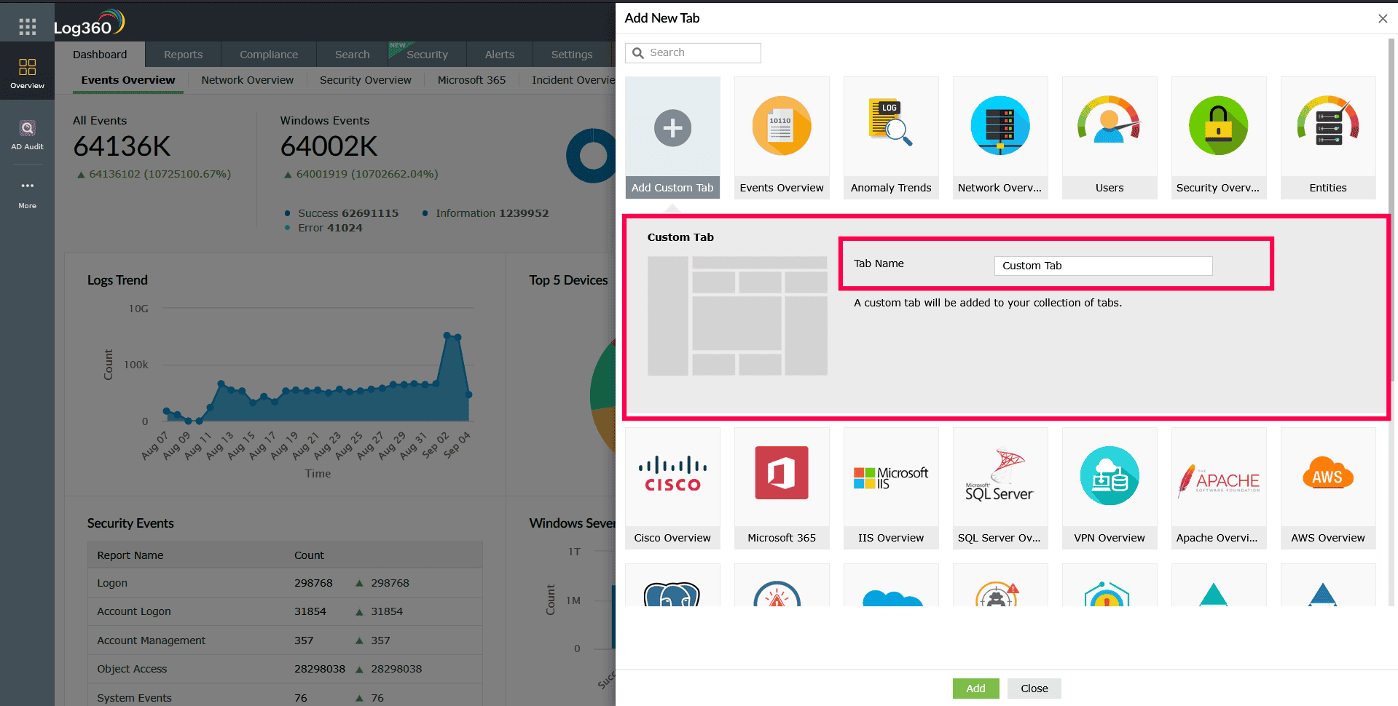Click the Error 41024 legend entry

tap(323, 228)
